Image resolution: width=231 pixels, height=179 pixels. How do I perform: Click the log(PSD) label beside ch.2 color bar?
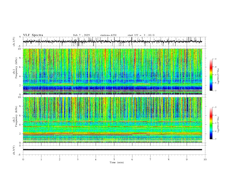(x=218, y=125)
